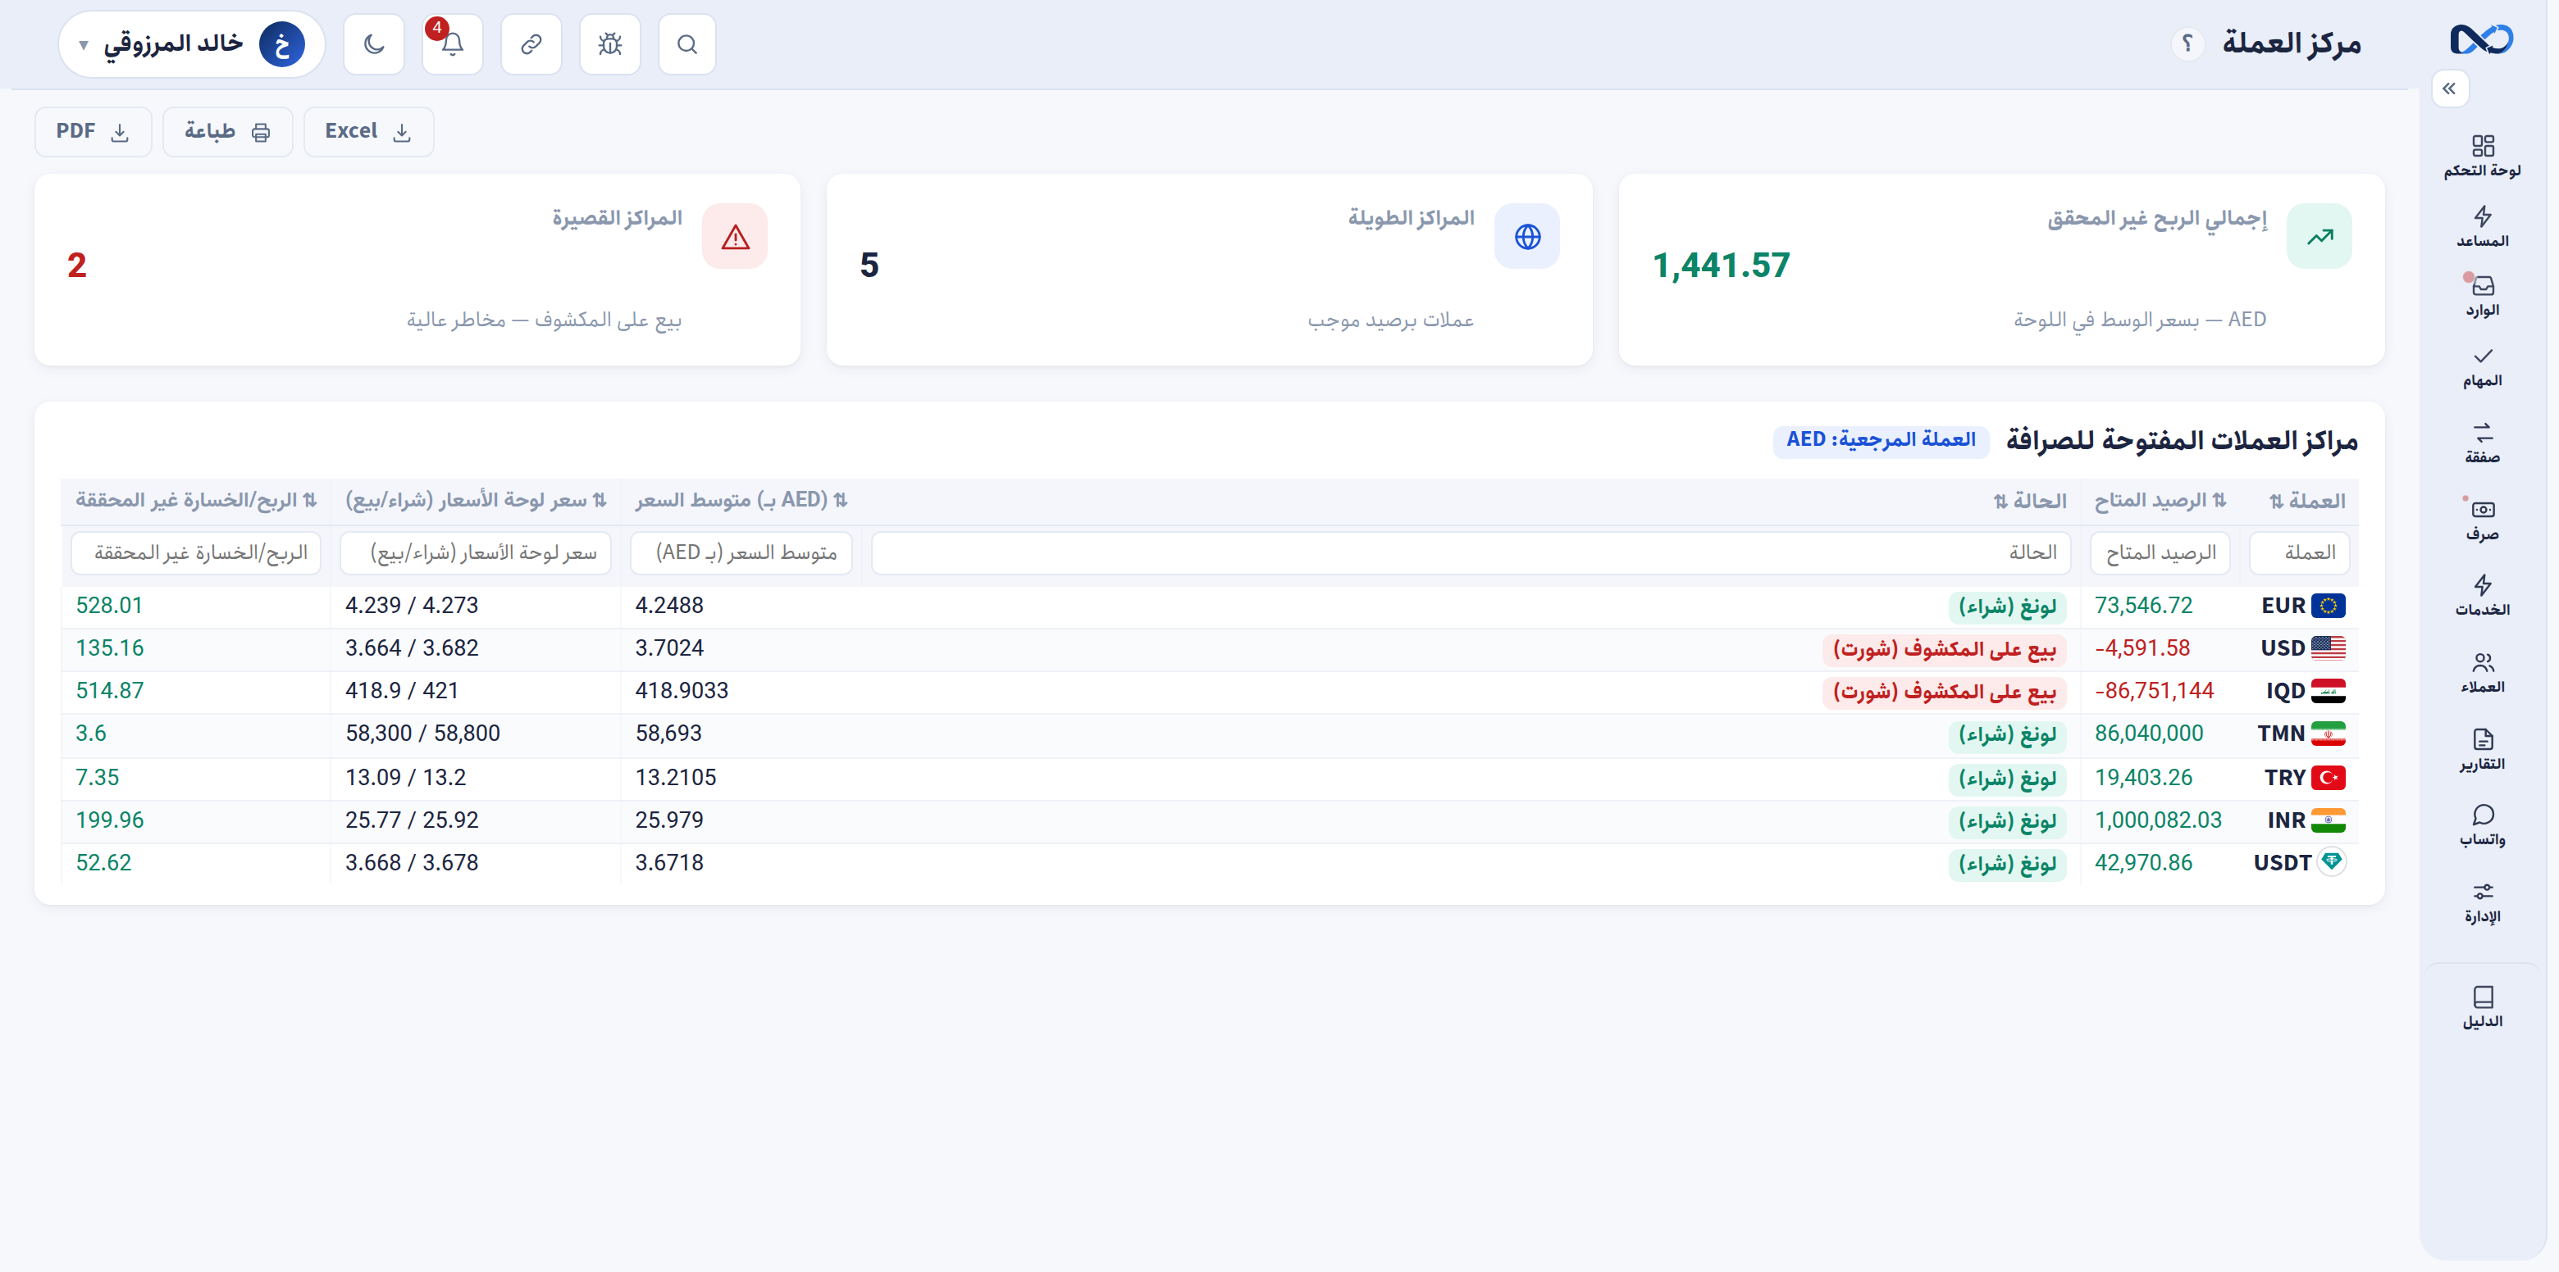
Task: Open الإدارة in the sidebar
Action: click(x=2483, y=904)
